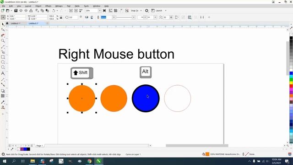Open the Effects menu

point(48,6)
